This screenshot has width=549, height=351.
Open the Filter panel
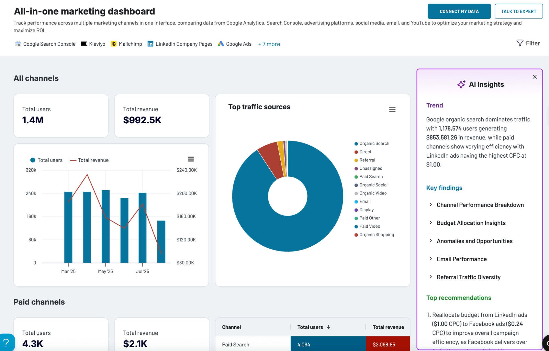(x=528, y=43)
